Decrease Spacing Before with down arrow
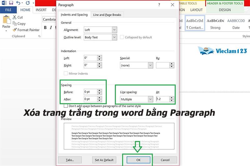The image size is (250, 166). pyautogui.click(x=99, y=93)
